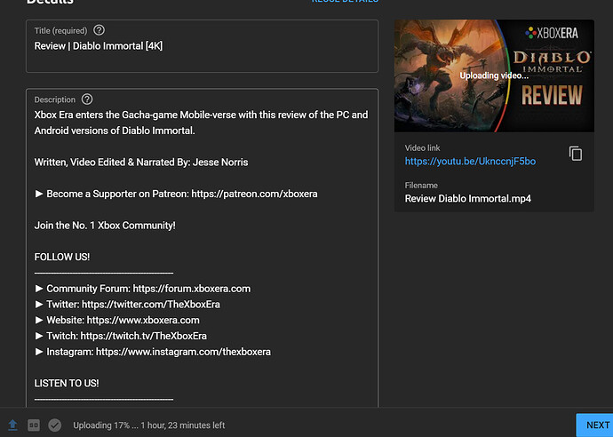The image size is (613, 437).
Task: Open the Title field help icon
Action: click(x=99, y=30)
